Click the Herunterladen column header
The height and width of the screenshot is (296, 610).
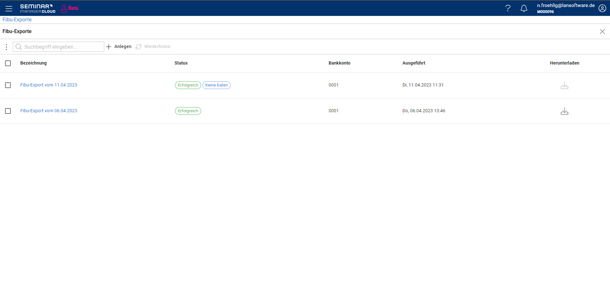point(564,63)
